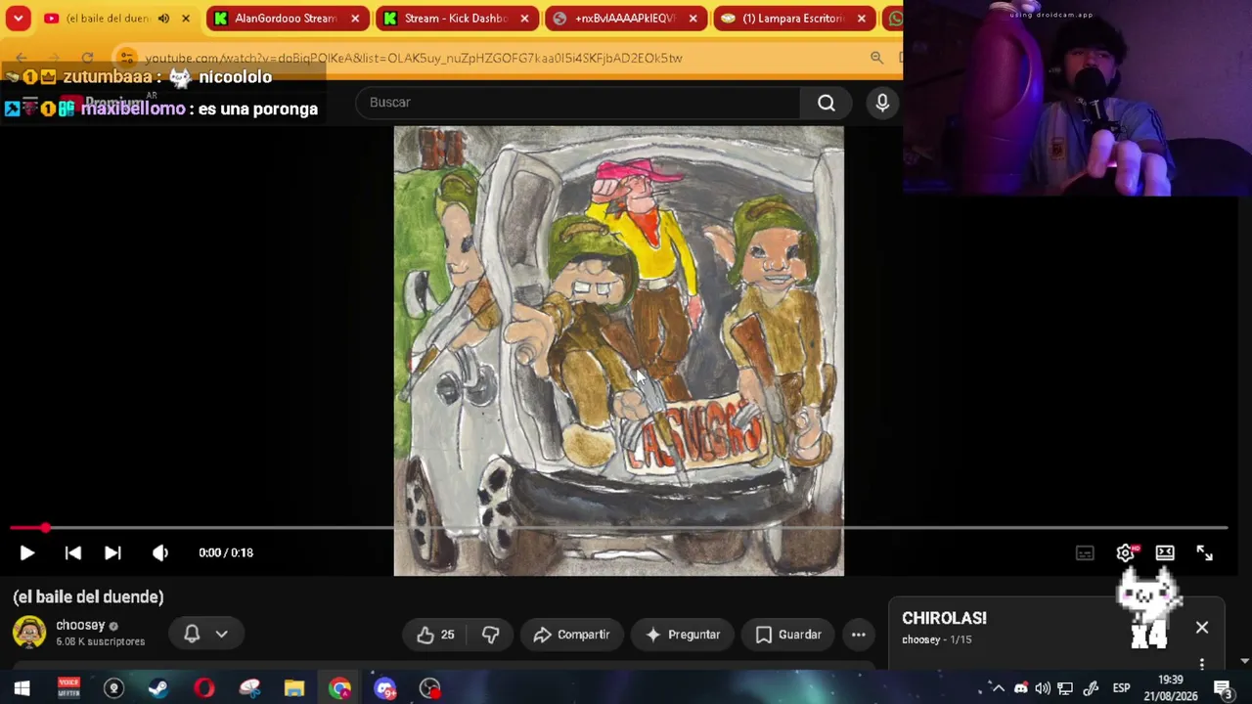Image resolution: width=1252 pixels, height=704 pixels.
Task: Enter fullscreen mode
Action: 1204,552
